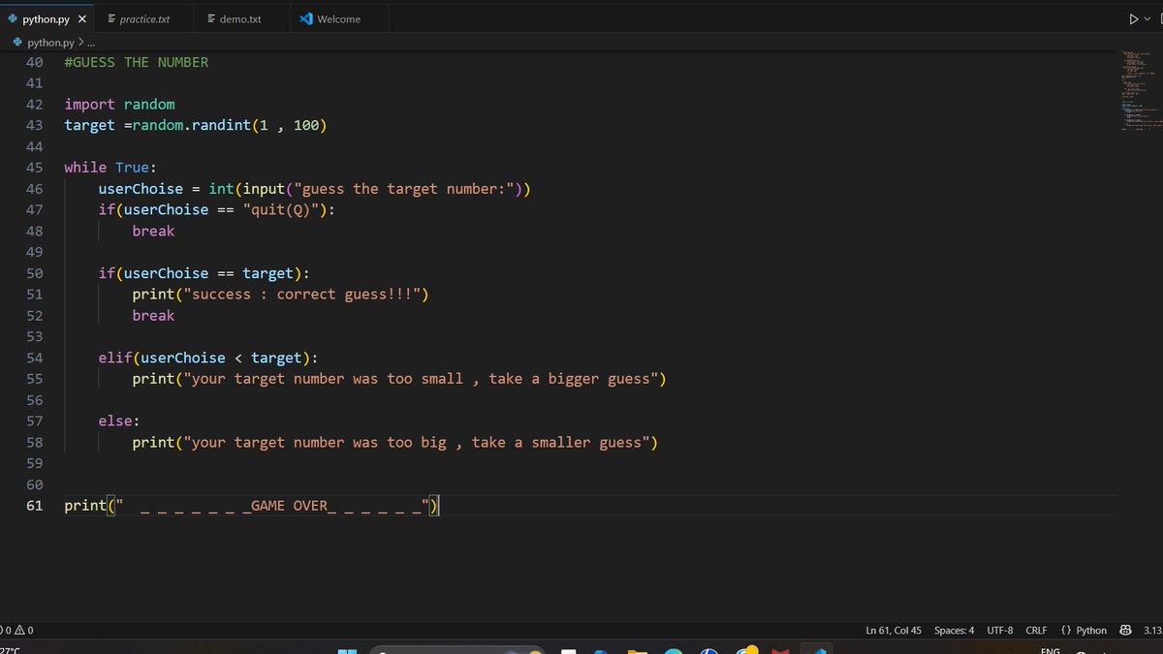Screen dimensions: 1163x654
Task: Switch to the practice.txt tab
Action: [144, 19]
